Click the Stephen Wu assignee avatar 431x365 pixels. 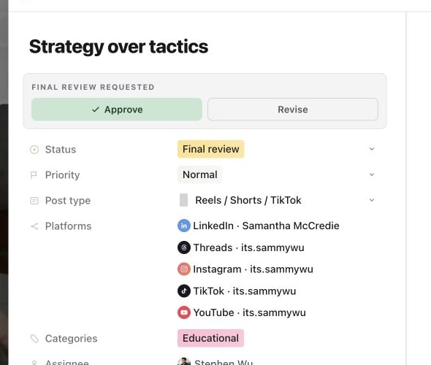click(x=184, y=361)
